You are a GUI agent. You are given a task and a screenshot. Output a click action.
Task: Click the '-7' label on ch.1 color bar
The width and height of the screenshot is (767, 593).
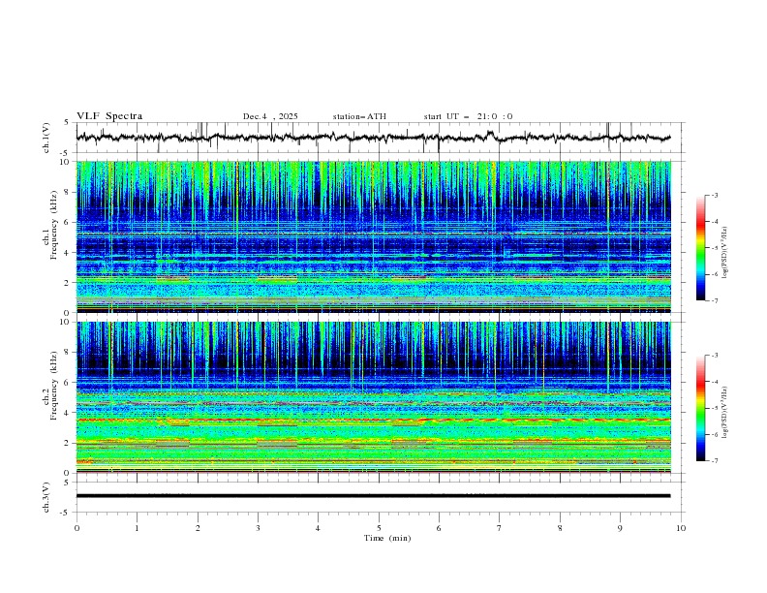tap(714, 301)
